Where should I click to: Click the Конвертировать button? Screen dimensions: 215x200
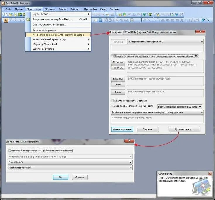click(122, 129)
